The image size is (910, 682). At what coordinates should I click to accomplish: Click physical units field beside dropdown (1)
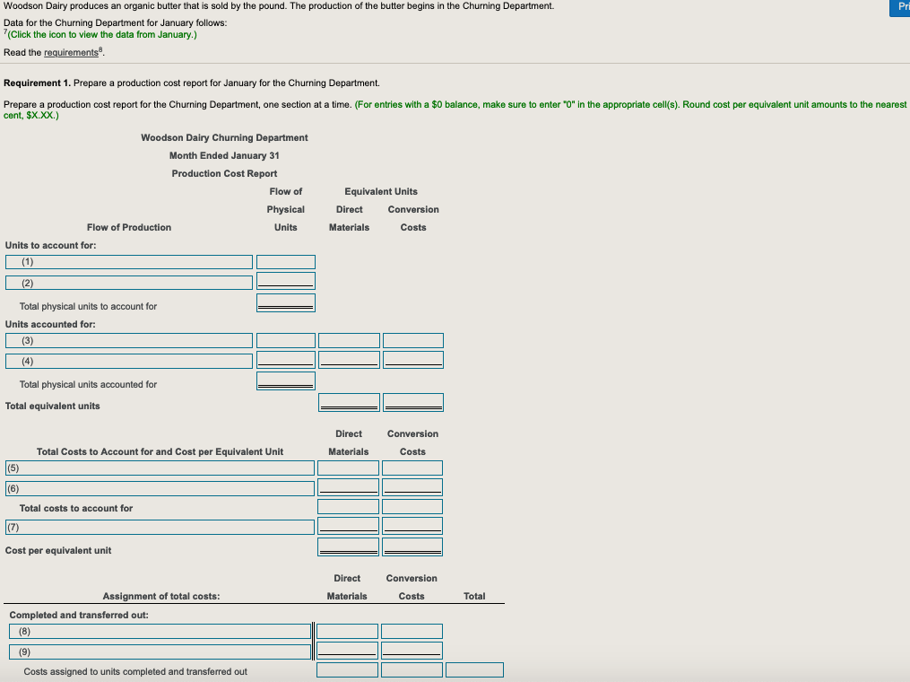click(285, 261)
